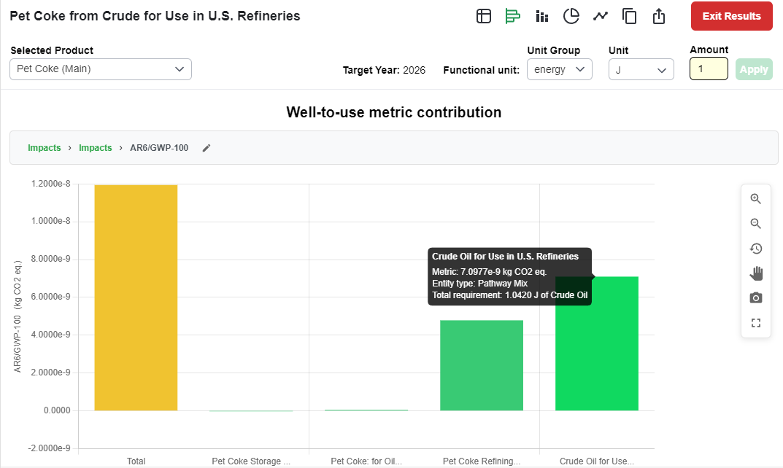Copy results with the copy icon

(629, 16)
